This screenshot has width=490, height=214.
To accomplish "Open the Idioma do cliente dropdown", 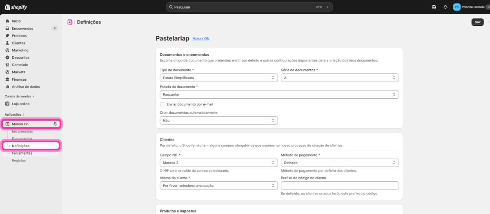I will [x=218, y=185].
